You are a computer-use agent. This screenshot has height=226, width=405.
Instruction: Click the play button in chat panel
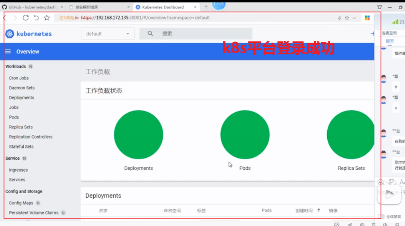coord(389,194)
